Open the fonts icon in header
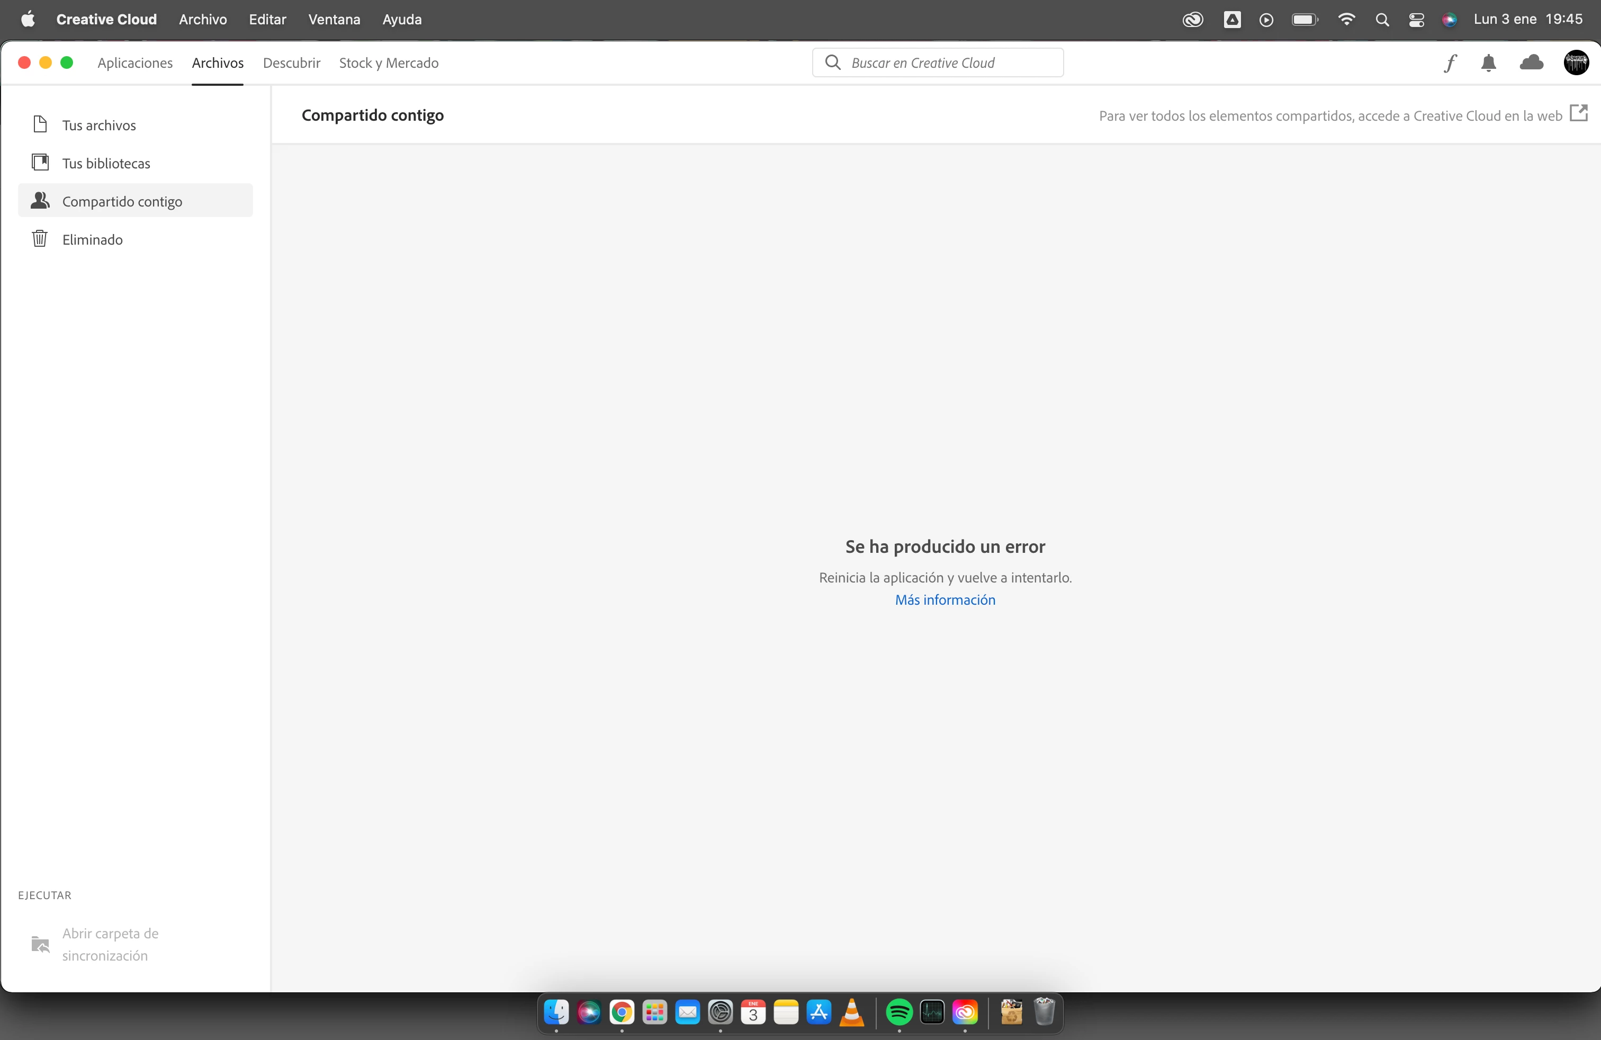This screenshot has width=1601, height=1040. click(1450, 62)
